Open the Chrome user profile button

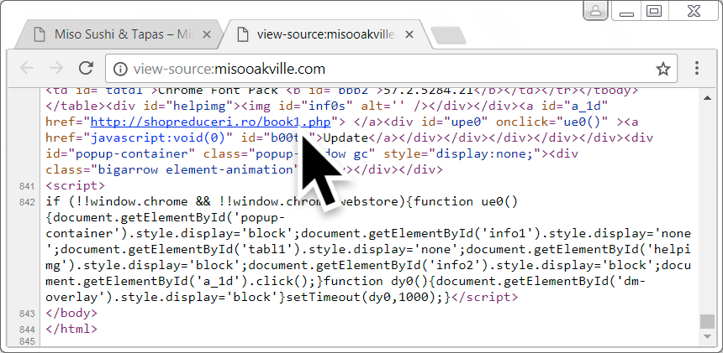(596, 11)
